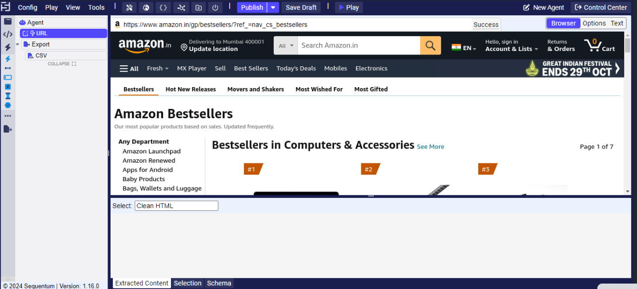
Task: Switch to the Extracted Content tab
Action: pyautogui.click(x=142, y=283)
